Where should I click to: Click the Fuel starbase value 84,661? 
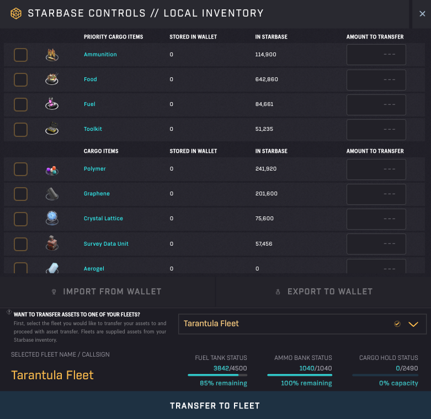264,104
